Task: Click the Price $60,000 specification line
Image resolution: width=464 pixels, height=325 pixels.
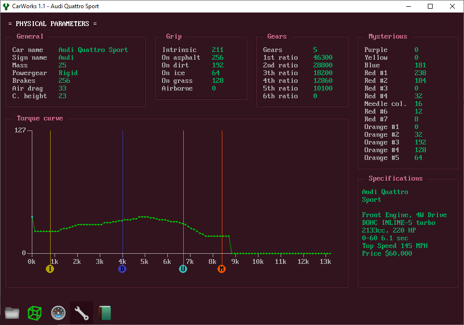Action: point(387,253)
